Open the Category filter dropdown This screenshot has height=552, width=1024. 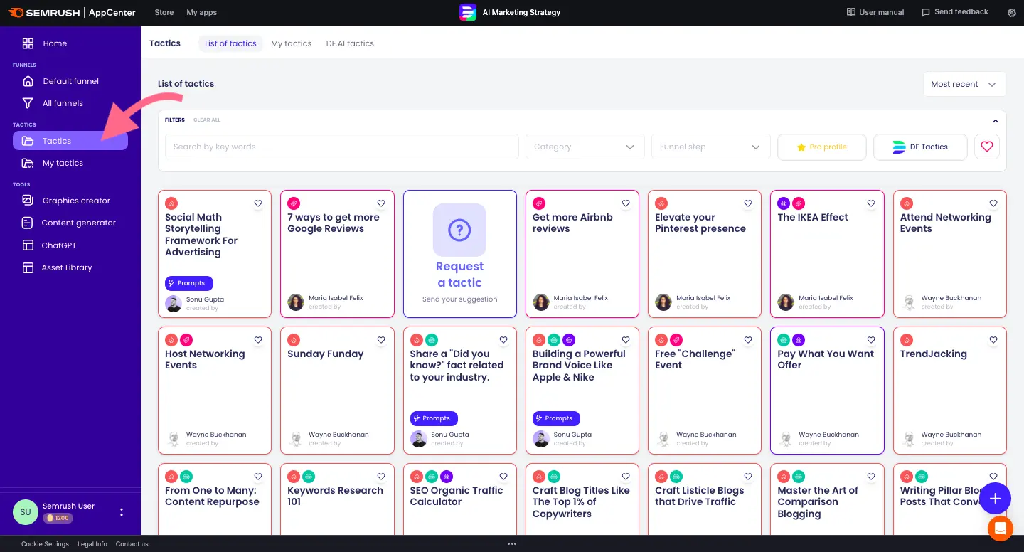pyautogui.click(x=585, y=147)
